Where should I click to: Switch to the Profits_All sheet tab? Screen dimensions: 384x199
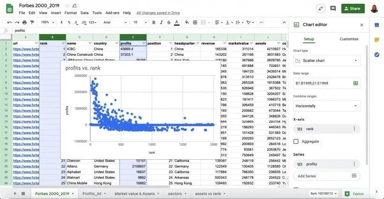click(94, 193)
